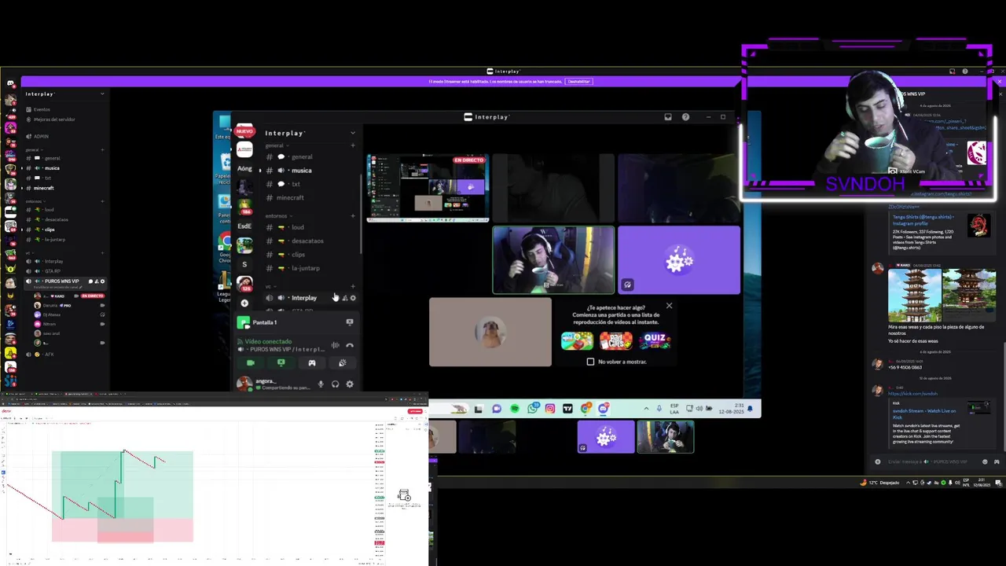Open Spotify on the shared screen taskbar

pos(515,409)
